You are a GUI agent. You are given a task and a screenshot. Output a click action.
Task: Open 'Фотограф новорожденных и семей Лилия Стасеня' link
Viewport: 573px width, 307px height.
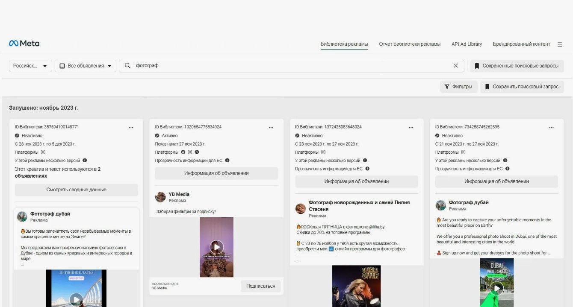[359, 206]
